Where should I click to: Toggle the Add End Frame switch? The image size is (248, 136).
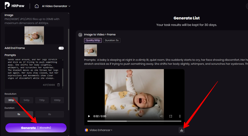pos(61,48)
